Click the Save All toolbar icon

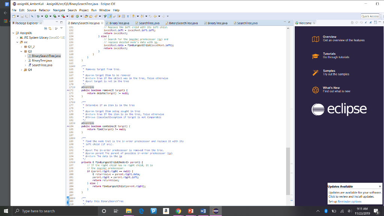pos(26,16)
